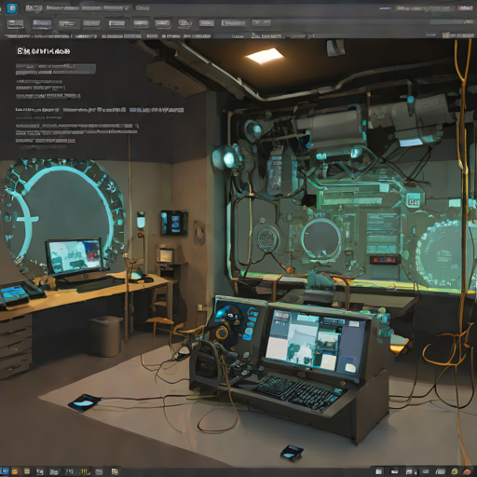Select the blue-highlighted second toolbar button
The image size is (477, 477).
coord(42,23)
